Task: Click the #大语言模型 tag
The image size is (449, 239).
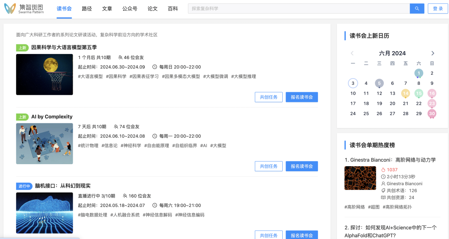Action: 90,76
